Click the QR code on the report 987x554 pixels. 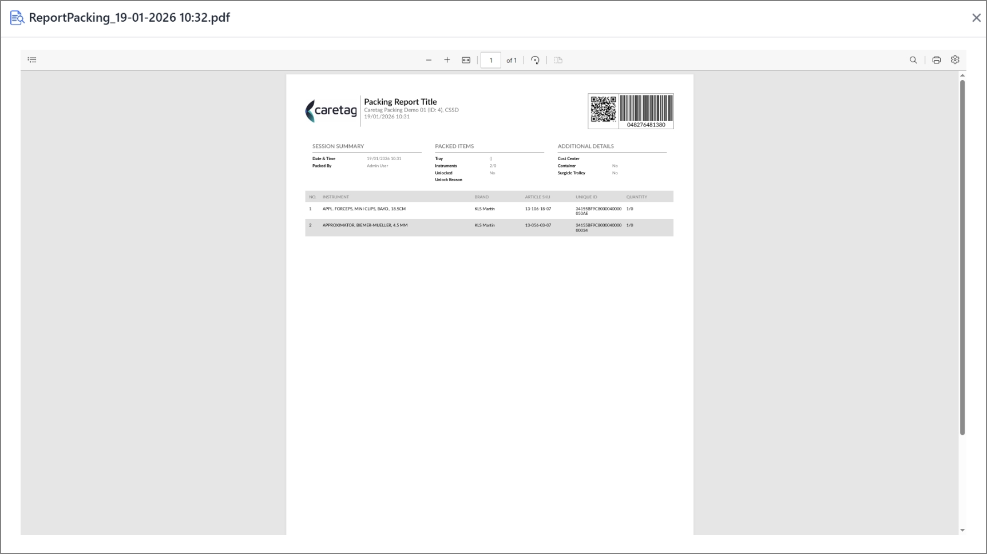point(603,109)
